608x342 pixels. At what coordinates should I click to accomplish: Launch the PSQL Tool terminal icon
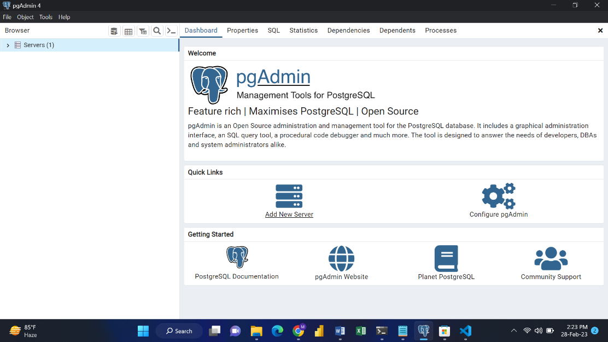(x=171, y=31)
